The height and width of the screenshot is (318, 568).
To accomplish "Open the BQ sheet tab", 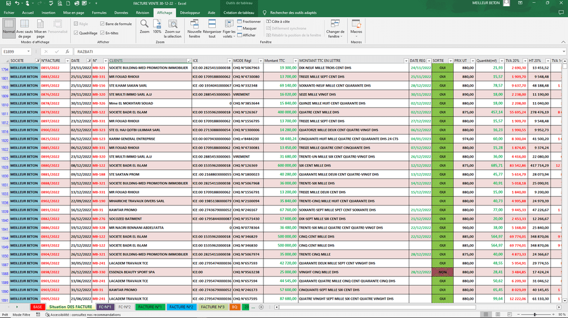I will click(235, 307).
